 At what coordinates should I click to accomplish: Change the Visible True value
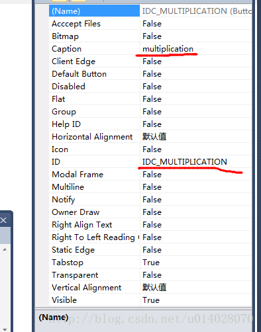coord(196,300)
